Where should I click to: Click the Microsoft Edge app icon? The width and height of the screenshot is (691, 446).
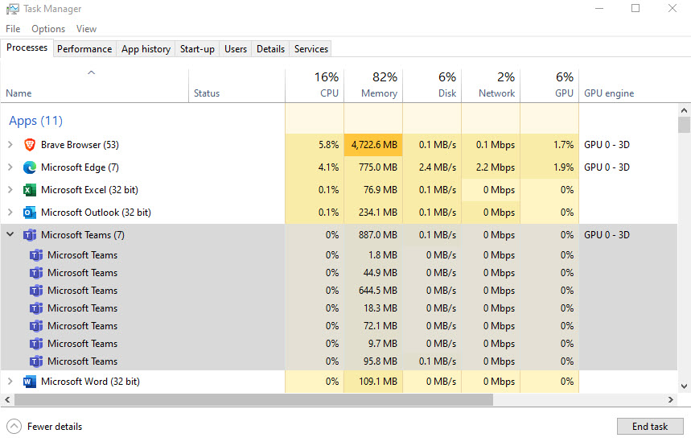coord(30,167)
